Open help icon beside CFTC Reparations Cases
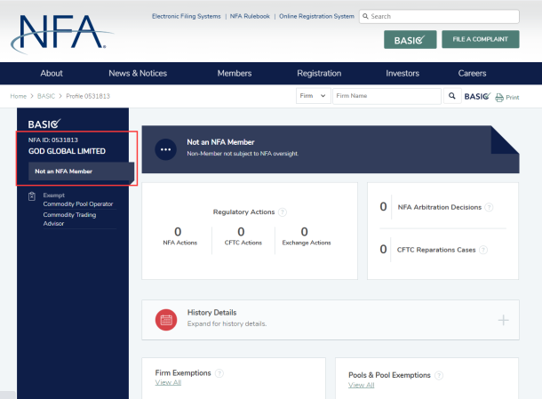The height and width of the screenshot is (399, 542). click(x=483, y=250)
